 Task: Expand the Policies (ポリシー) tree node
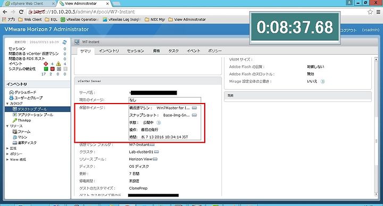click(7, 154)
